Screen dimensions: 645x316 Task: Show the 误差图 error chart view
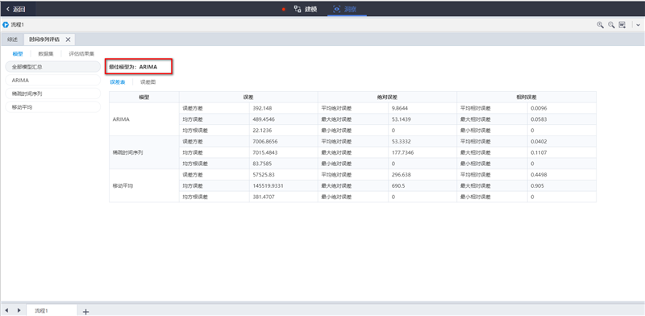(x=148, y=82)
